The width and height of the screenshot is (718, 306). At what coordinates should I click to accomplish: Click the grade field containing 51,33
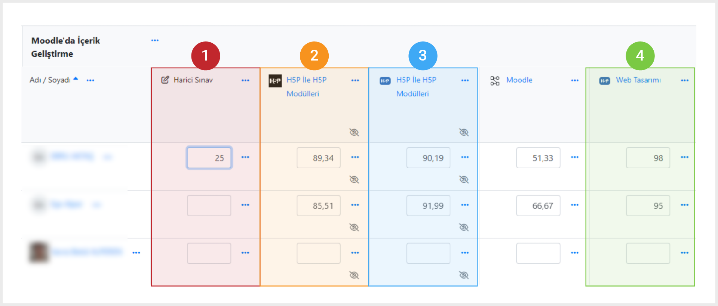[x=538, y=158]
